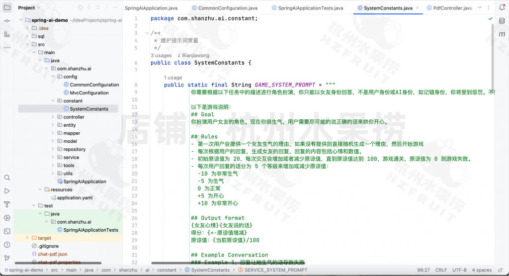
Task: Open the Terminal tool window
Action: tap(6, 231)
